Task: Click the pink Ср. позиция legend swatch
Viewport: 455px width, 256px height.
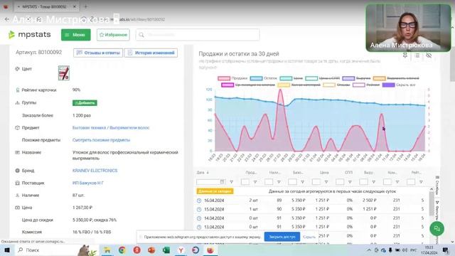Action: coord(227,85)
